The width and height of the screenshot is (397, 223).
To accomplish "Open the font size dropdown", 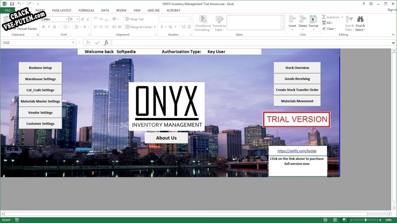I will tap(77, 19).
